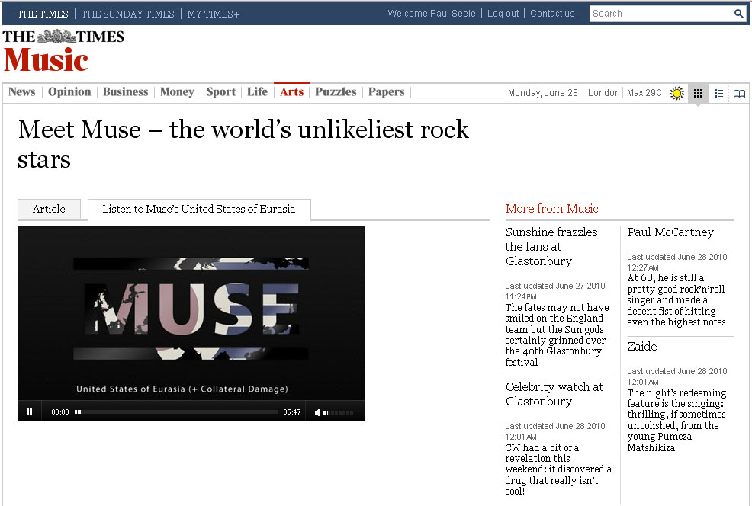
Task: Switch to grid view icon
Action: tap(699, 93)
